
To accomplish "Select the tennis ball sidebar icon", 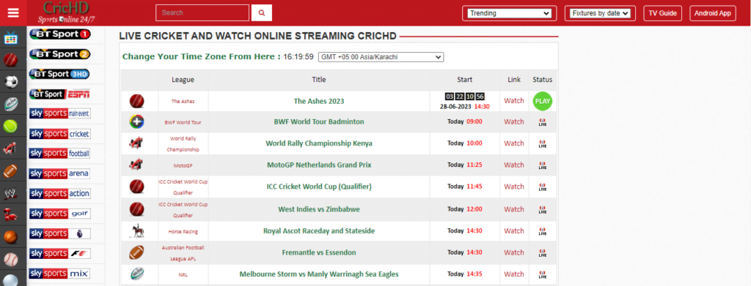I will tap(11, 126).
